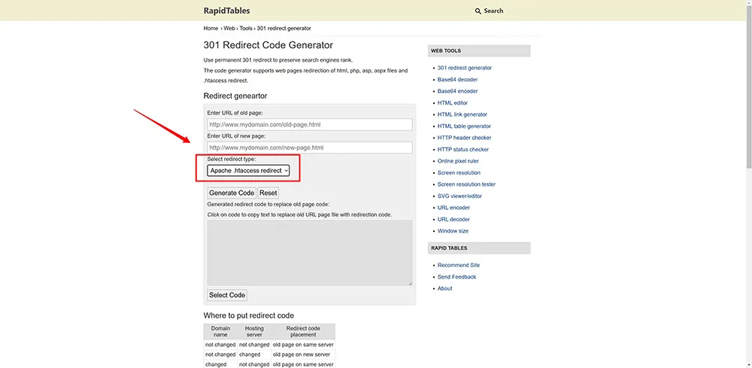Click the old page URL field
The width and height of the screenshot is (752, 368).
coord(309,125)
